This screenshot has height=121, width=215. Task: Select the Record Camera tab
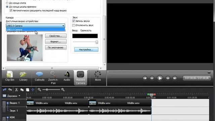[81, 78]
